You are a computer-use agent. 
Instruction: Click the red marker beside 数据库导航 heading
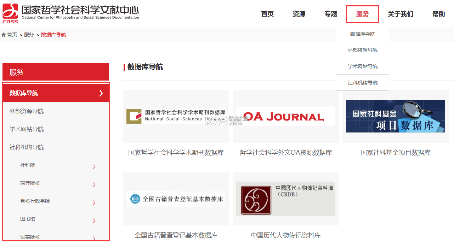point(123,67)
